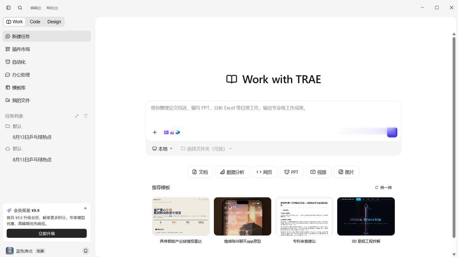The image size is (458, 257).
Task: Minimize the TRAE window
Action: tap(423, 8)
